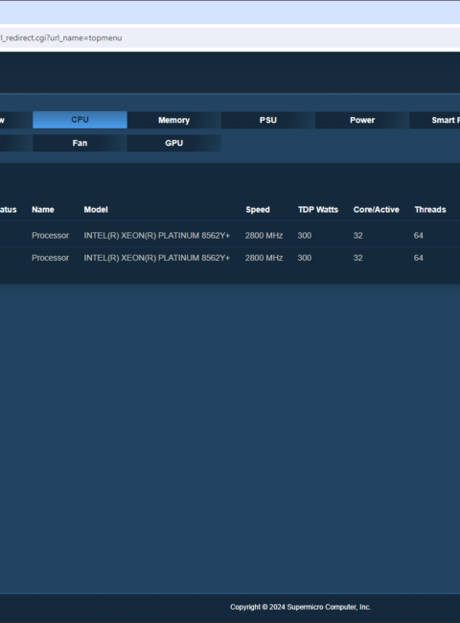This screenshot has width=460, height=623.
Task: Click the first row's 2800 MHz speed value
Action: click(264, 236)
